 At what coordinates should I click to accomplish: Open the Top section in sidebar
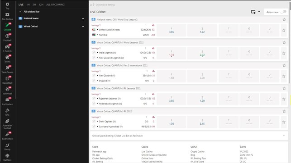[x=7, y=6]
